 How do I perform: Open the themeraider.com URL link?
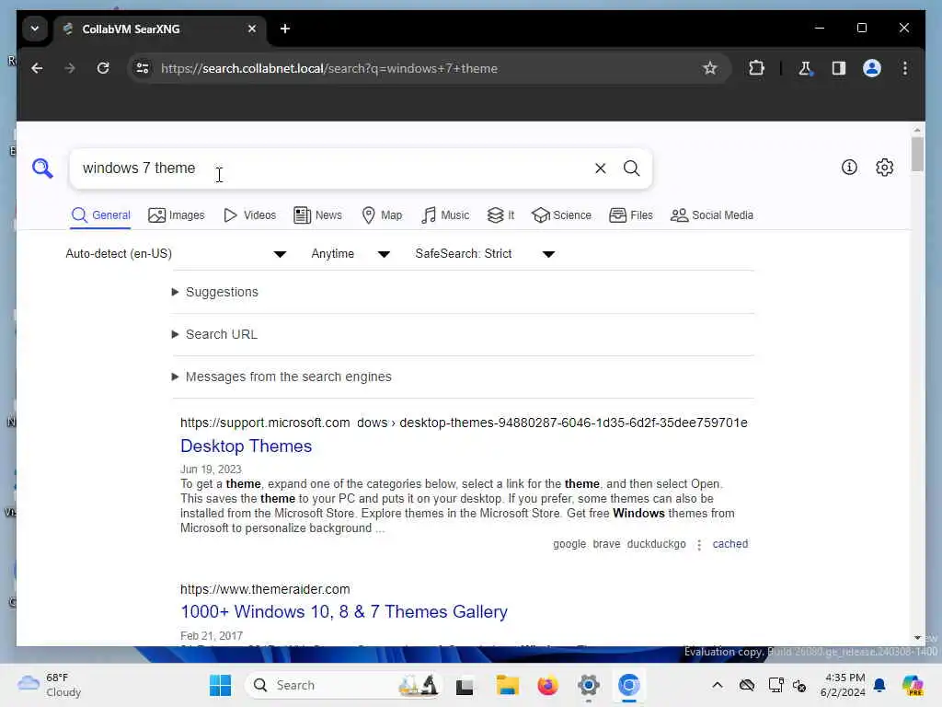(265, 589)
